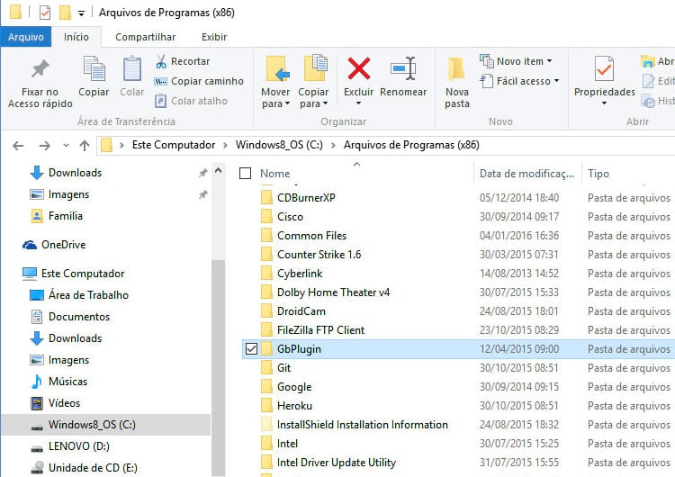Expand the Excluir dropdown arrow
The height and width of the screenshot is (477, 675).
tap(358, 103)
